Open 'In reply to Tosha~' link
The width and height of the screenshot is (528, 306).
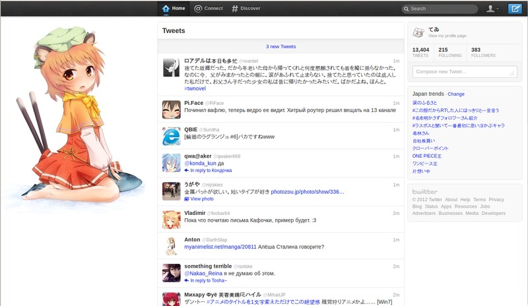click(x=209, y=280)
